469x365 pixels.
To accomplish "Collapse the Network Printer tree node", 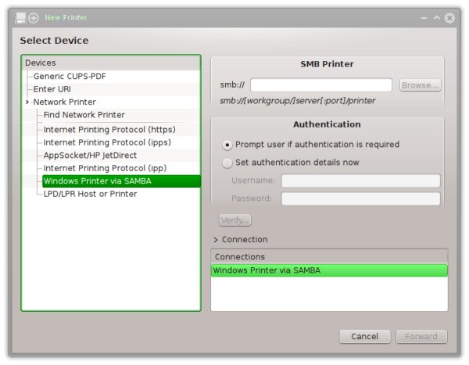I will (x=27, y=102).
